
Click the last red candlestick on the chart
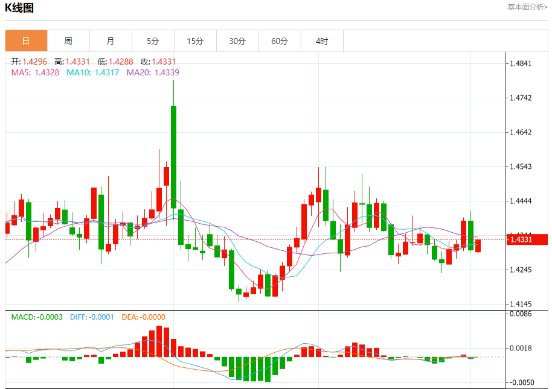tap(478, 245)
